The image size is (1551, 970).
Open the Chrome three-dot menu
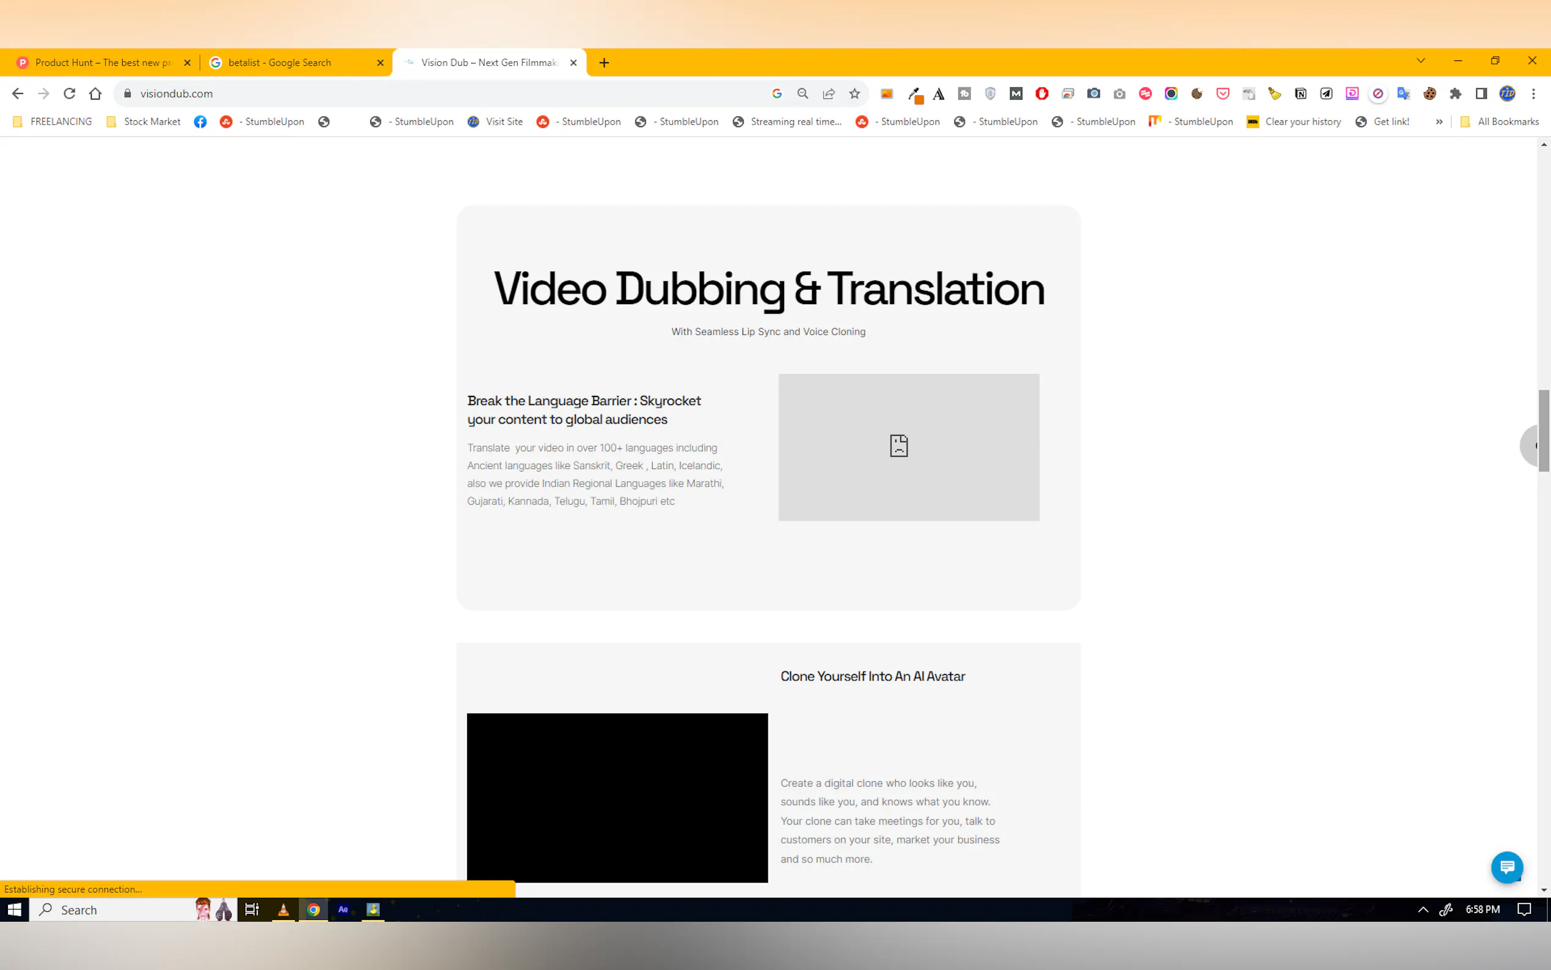1534,93
